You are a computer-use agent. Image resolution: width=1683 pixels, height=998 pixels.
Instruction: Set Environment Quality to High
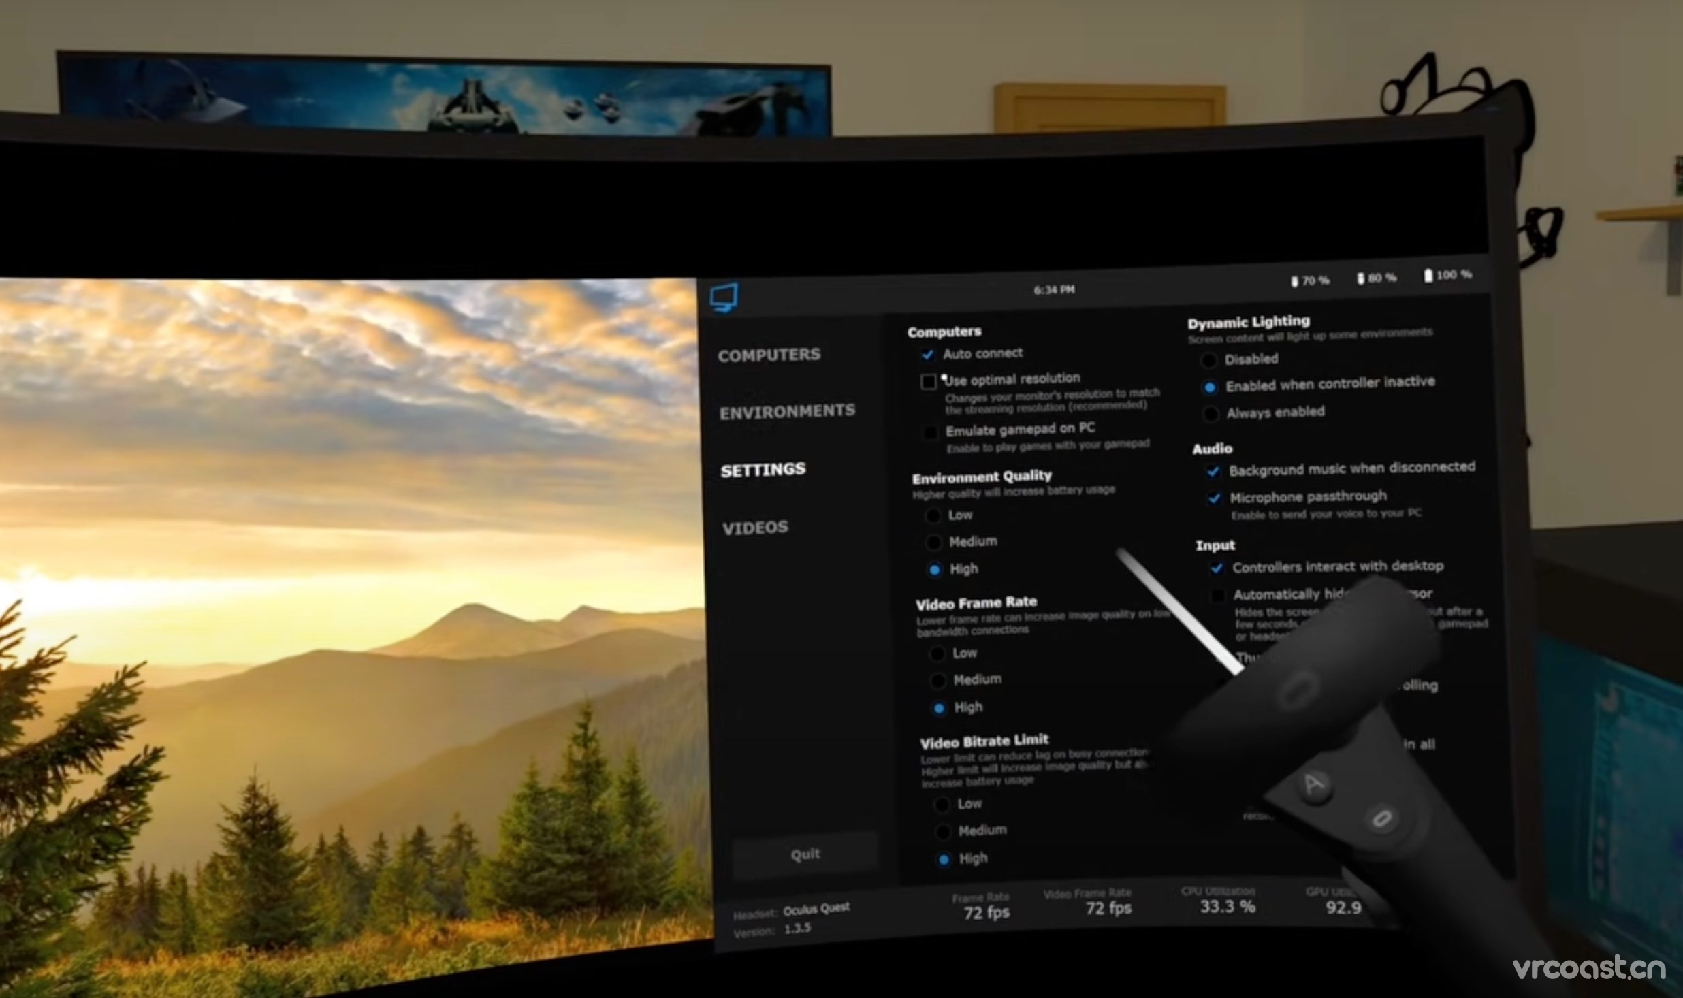click(935, 570)
